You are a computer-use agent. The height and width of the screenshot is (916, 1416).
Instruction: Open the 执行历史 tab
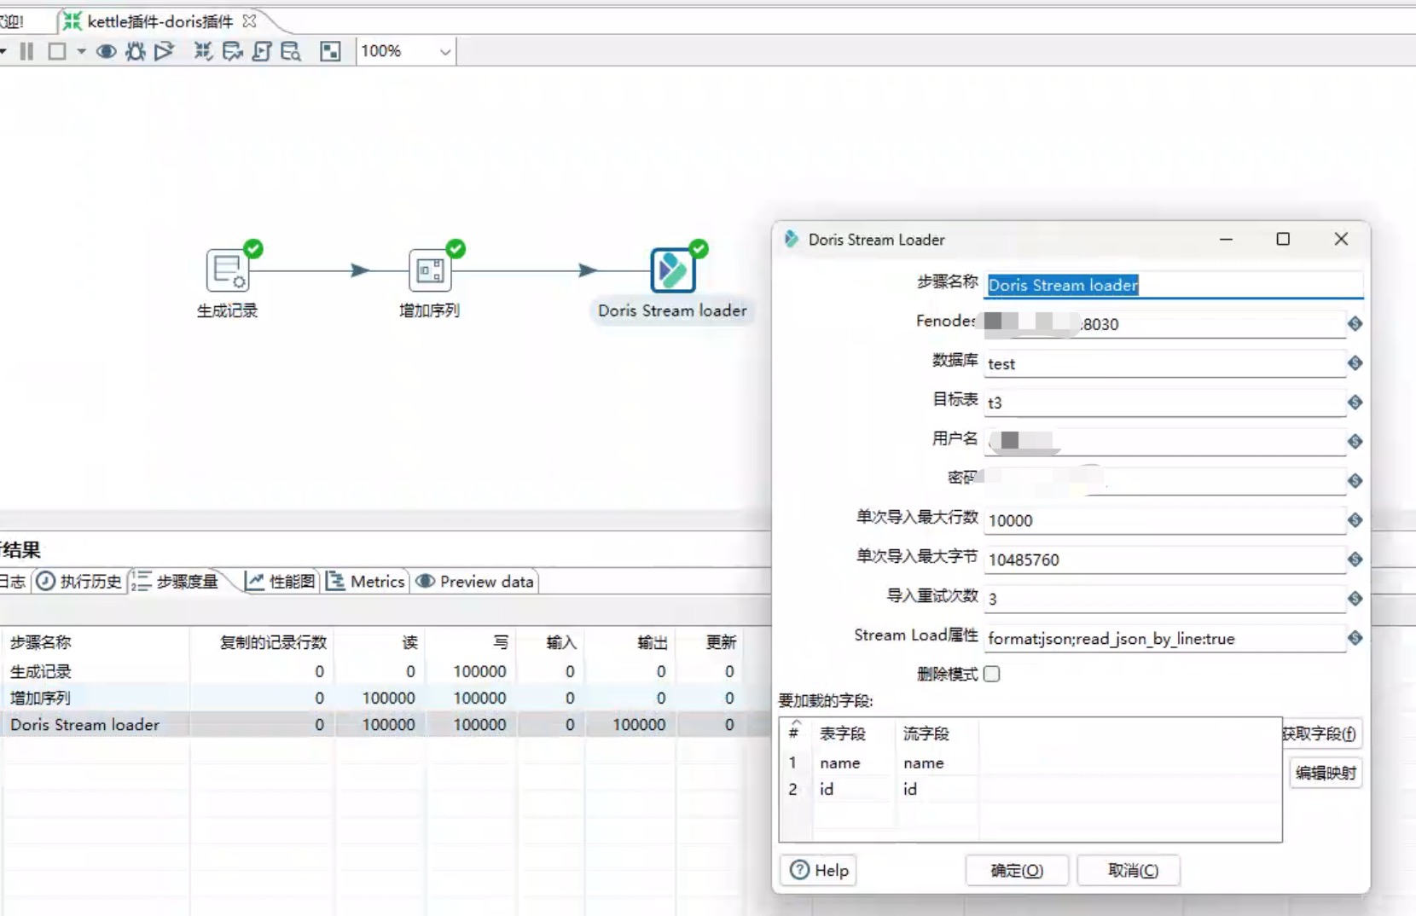click(80, 582)
